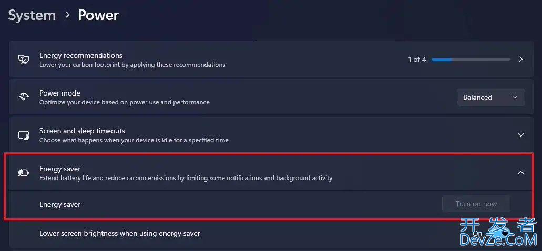This screenshot has width=542, height=251.
Task: Open Energy recommendations via its right chevron
Action: 521,59
